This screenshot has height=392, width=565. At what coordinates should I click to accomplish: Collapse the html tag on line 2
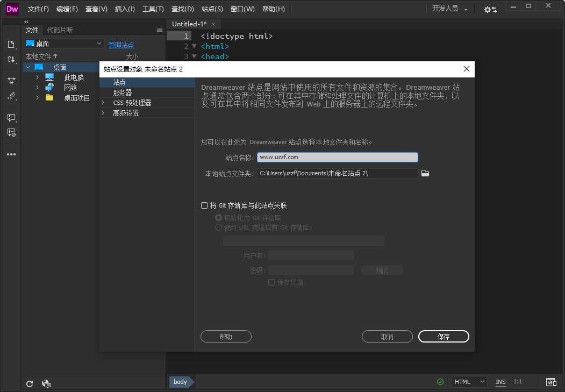pos(194,46)
